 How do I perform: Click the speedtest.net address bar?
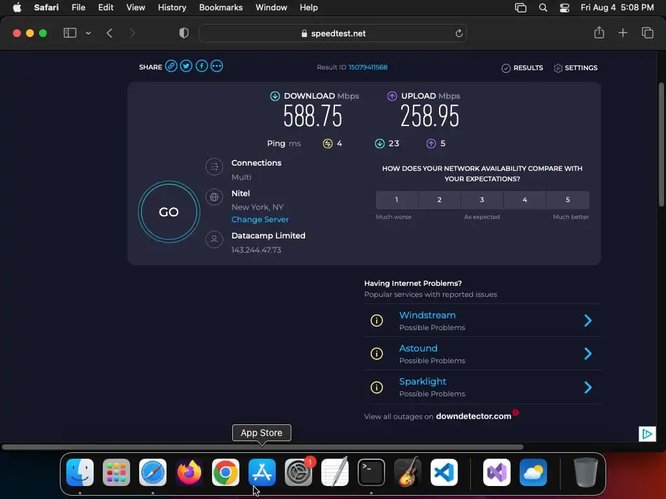click(x=333, y=33)
